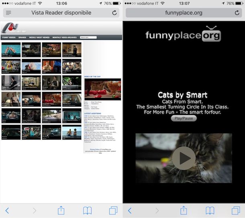Go back in right phone Safari toolbar
This screenshot has width=245, height=218.
click(130, 211)
